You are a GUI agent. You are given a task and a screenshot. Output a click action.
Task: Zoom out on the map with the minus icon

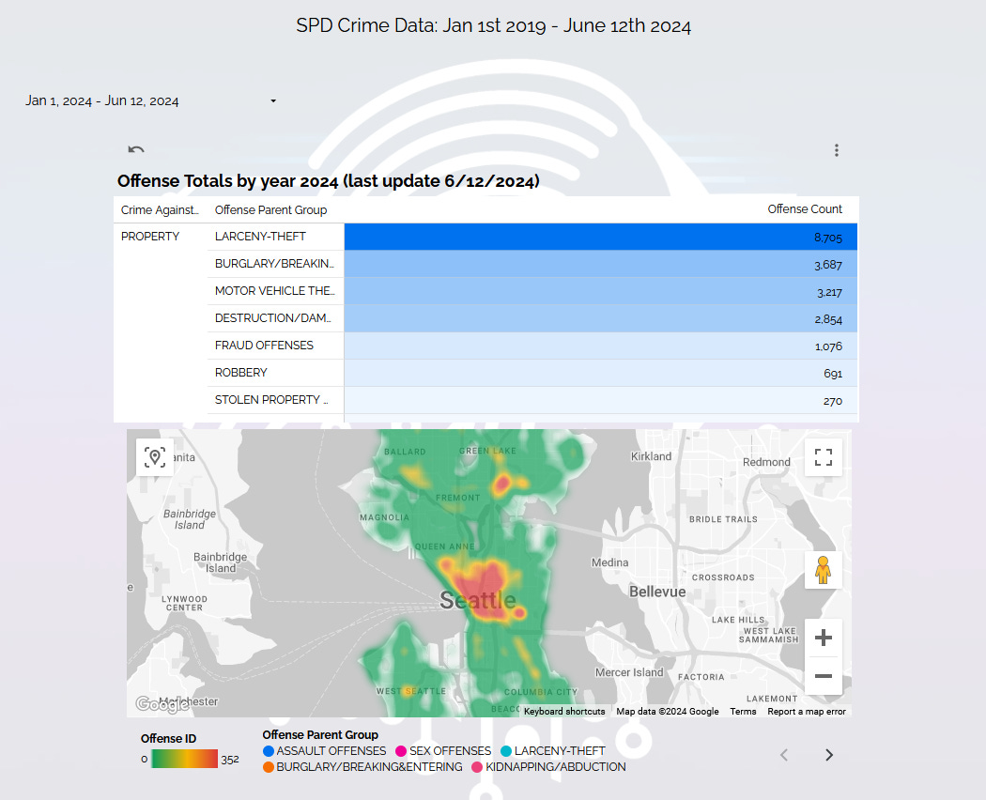823,676
